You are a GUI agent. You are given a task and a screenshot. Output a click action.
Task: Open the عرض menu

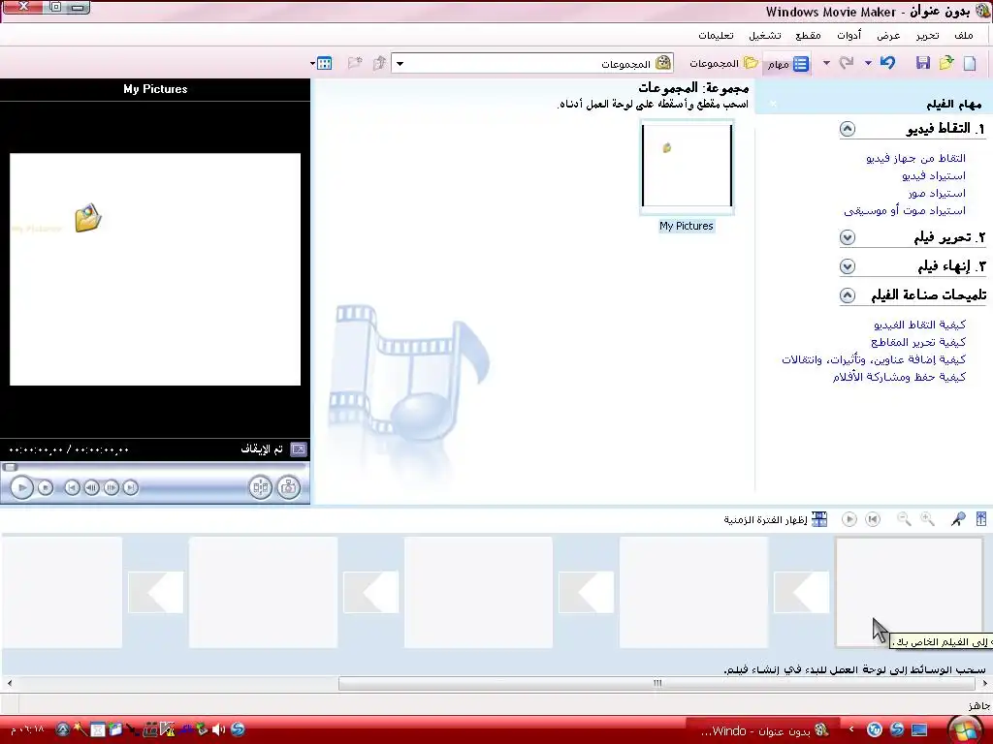point(888,36)
